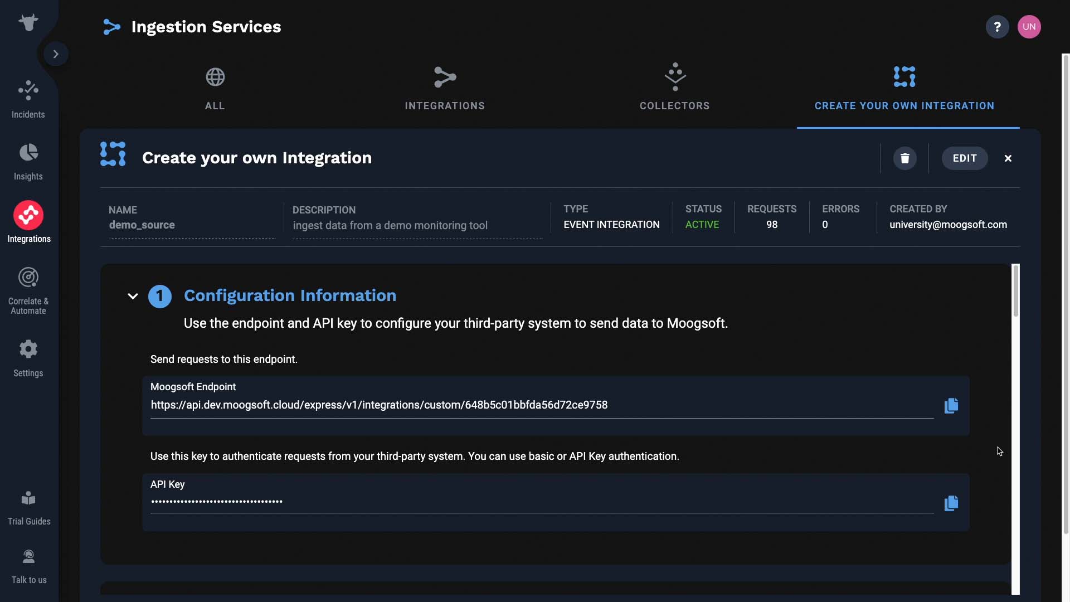Open the Insights section
The image size is (1070, 602).
click(28, 162)
